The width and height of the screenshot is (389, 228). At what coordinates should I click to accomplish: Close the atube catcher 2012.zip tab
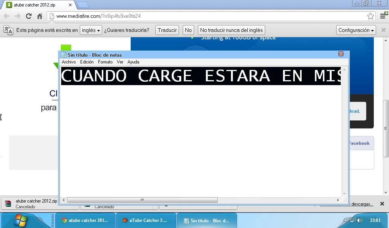pyautogui.click(x=70, y=5)
